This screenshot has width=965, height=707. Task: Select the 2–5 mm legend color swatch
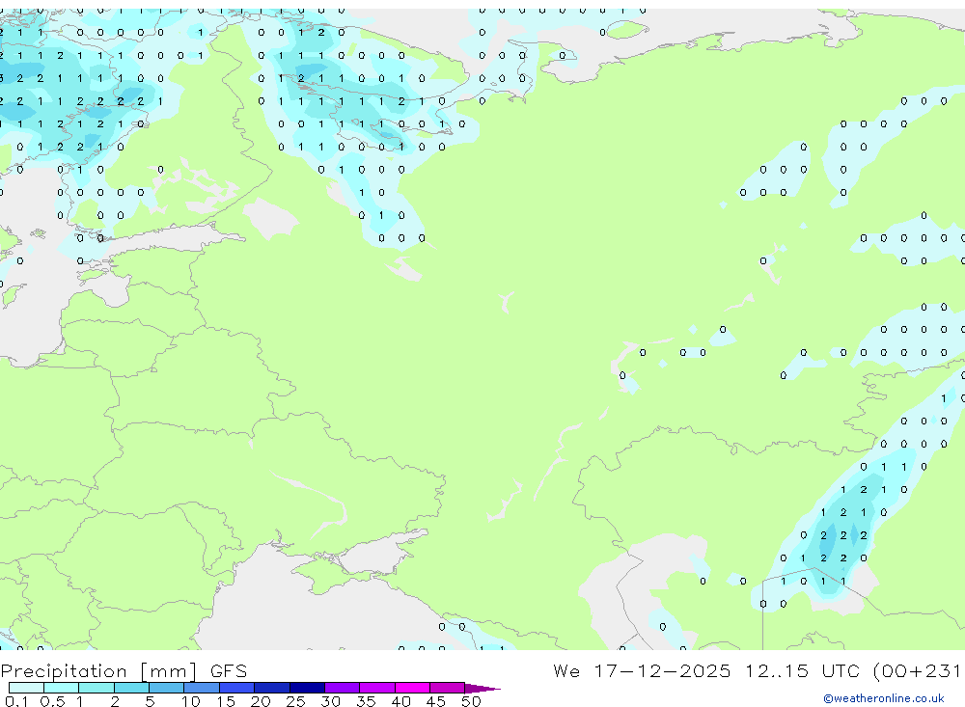point(131,688)
